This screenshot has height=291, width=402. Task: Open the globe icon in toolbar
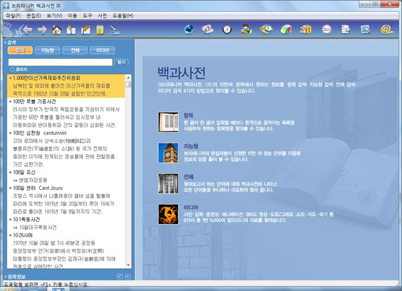click(189, 30)
